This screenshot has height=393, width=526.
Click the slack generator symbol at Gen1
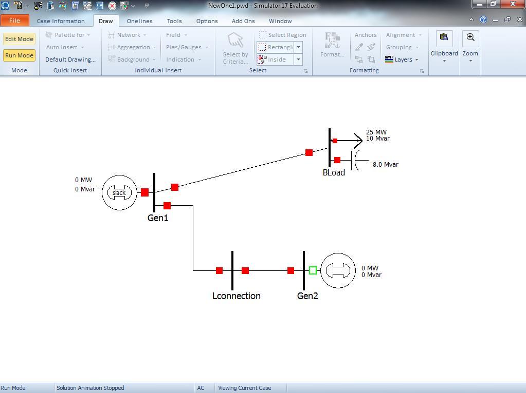click(119, 192)
